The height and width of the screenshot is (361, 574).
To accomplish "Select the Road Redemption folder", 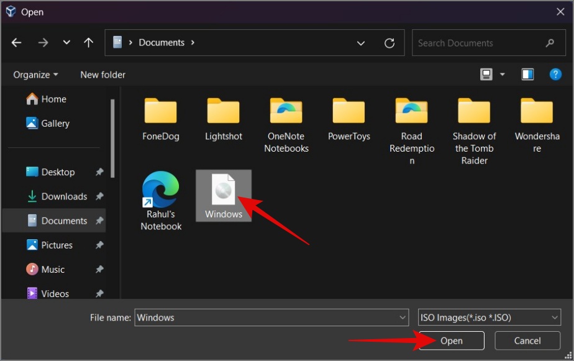I will (412, 131).
